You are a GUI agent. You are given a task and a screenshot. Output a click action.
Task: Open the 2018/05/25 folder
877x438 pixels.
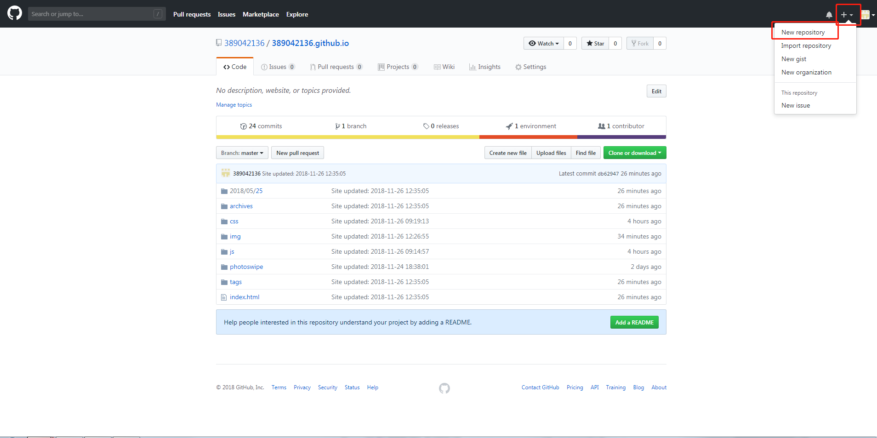(246, 191)
